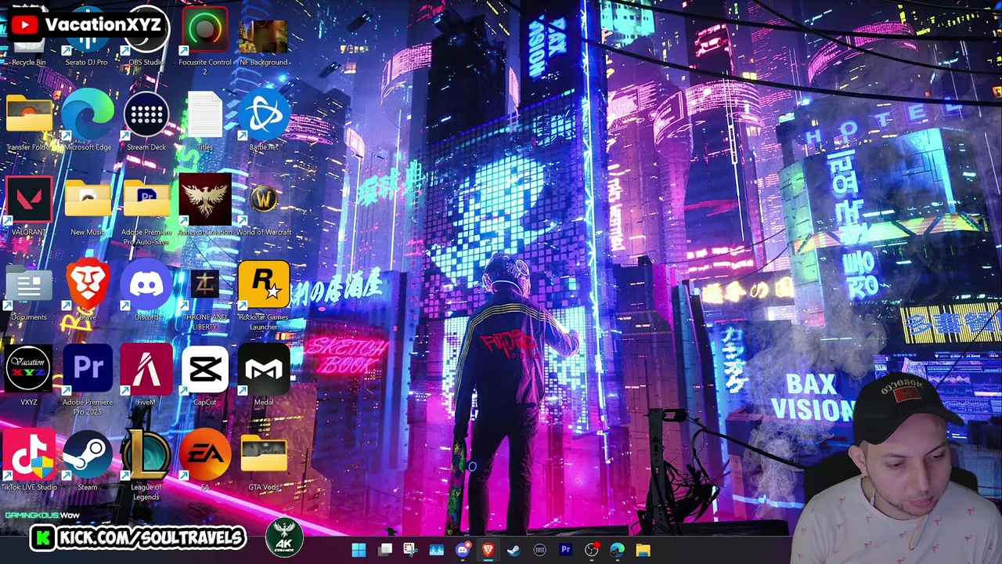This screenshot has height=564, width=1002.
Task: Click the Edge icon in taskbar
Action: [x=618, y=550]
